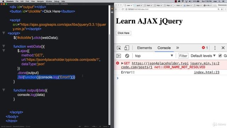Open the Apple menu
The height and width of the screenshot is (128, 227).
3,1
